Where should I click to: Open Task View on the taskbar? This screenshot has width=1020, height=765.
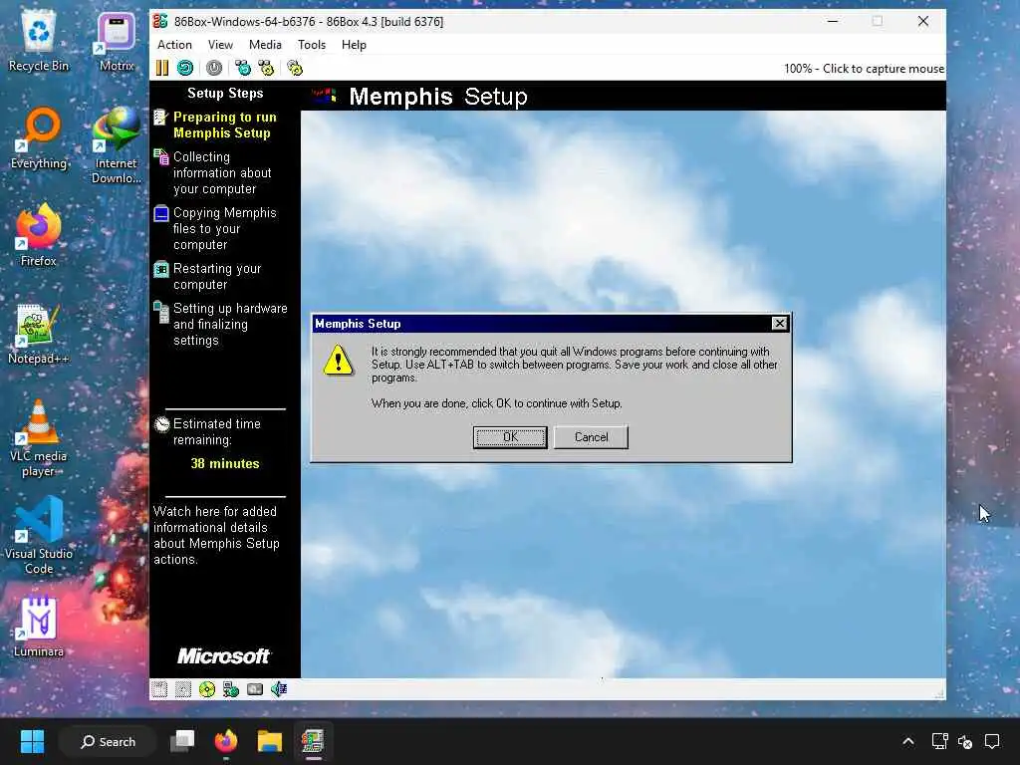(x=182, y=741)
